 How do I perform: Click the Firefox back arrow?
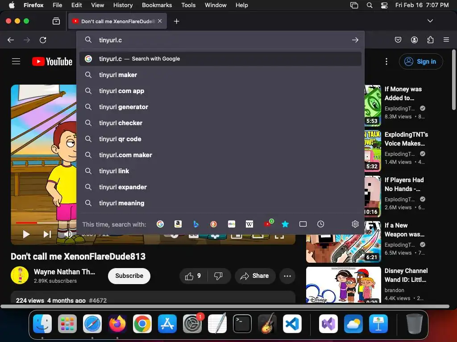tap(11, 40)
